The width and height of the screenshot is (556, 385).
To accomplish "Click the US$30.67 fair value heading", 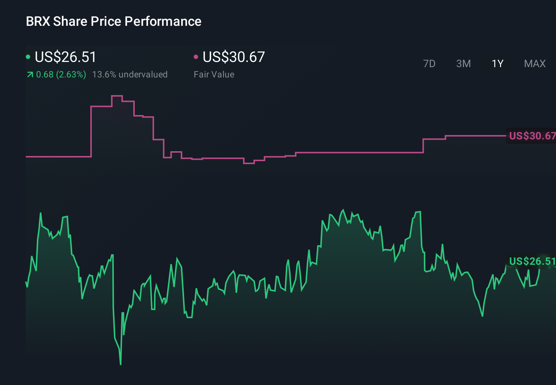I will 234,57.
